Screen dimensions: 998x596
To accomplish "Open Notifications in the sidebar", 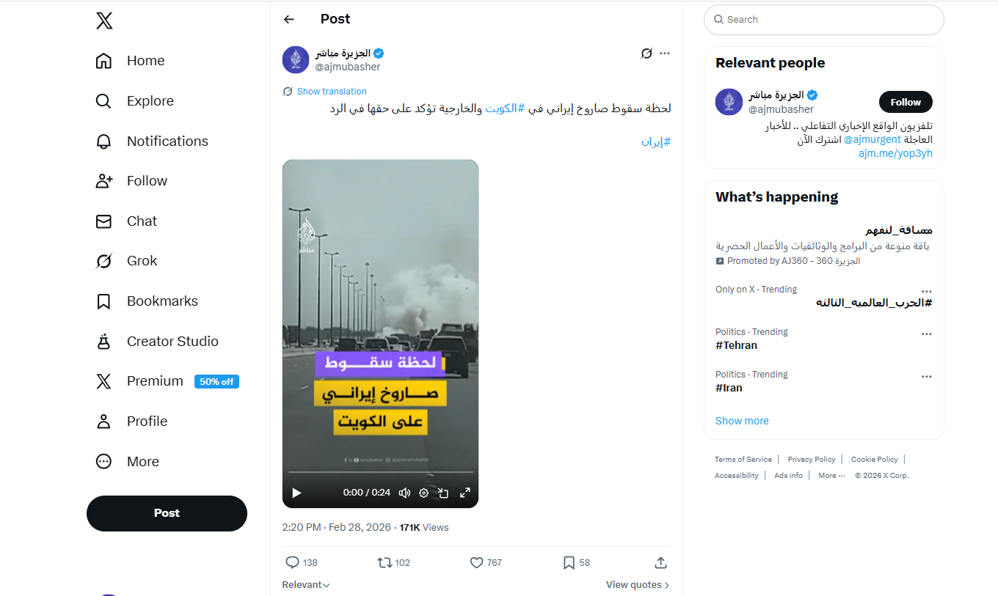I will point(167,141).
